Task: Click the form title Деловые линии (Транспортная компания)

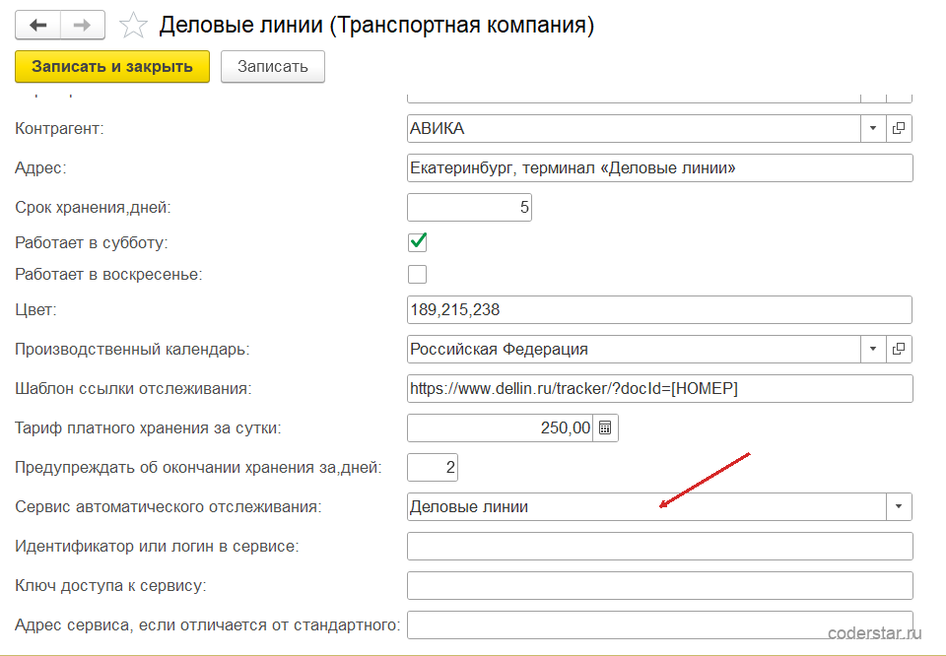Action: tap(376, 26)
